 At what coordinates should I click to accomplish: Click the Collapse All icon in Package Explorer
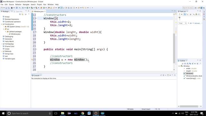click(x=20, y=14)
